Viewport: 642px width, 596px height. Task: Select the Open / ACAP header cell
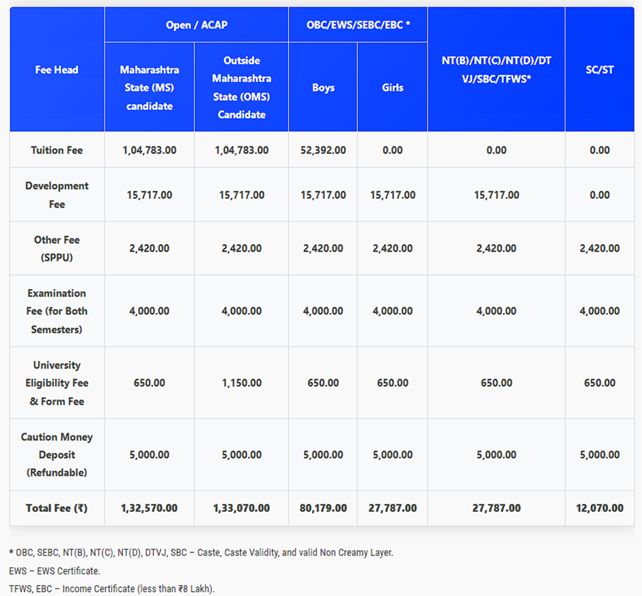point(197,25)
